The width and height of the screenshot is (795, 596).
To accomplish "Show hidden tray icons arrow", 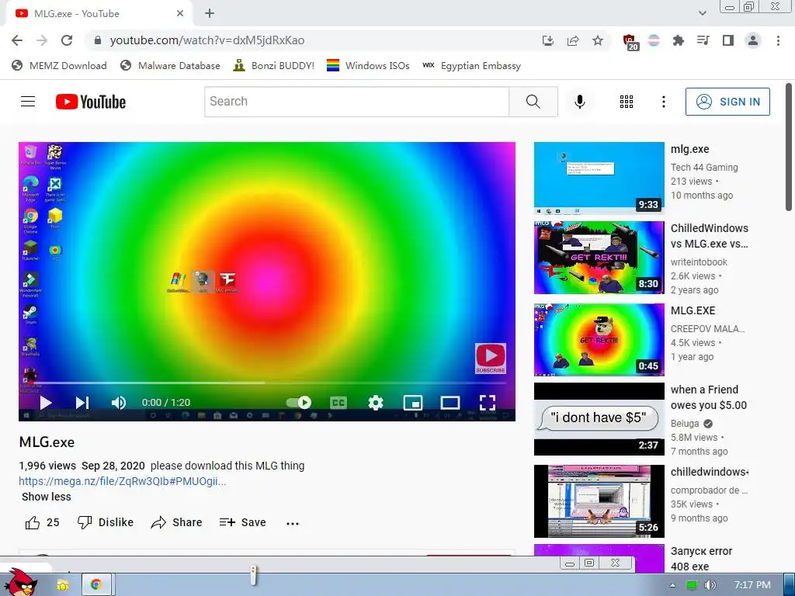I will 672,585.
